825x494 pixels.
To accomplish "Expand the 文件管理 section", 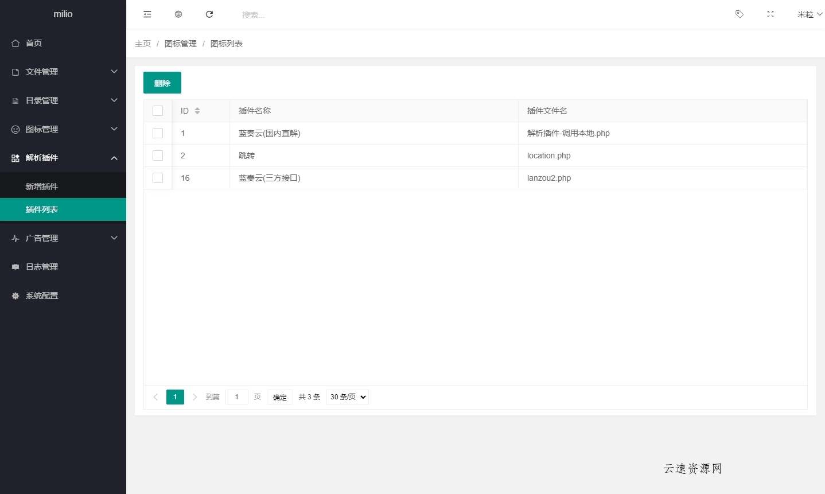I will tap(41, 72).
